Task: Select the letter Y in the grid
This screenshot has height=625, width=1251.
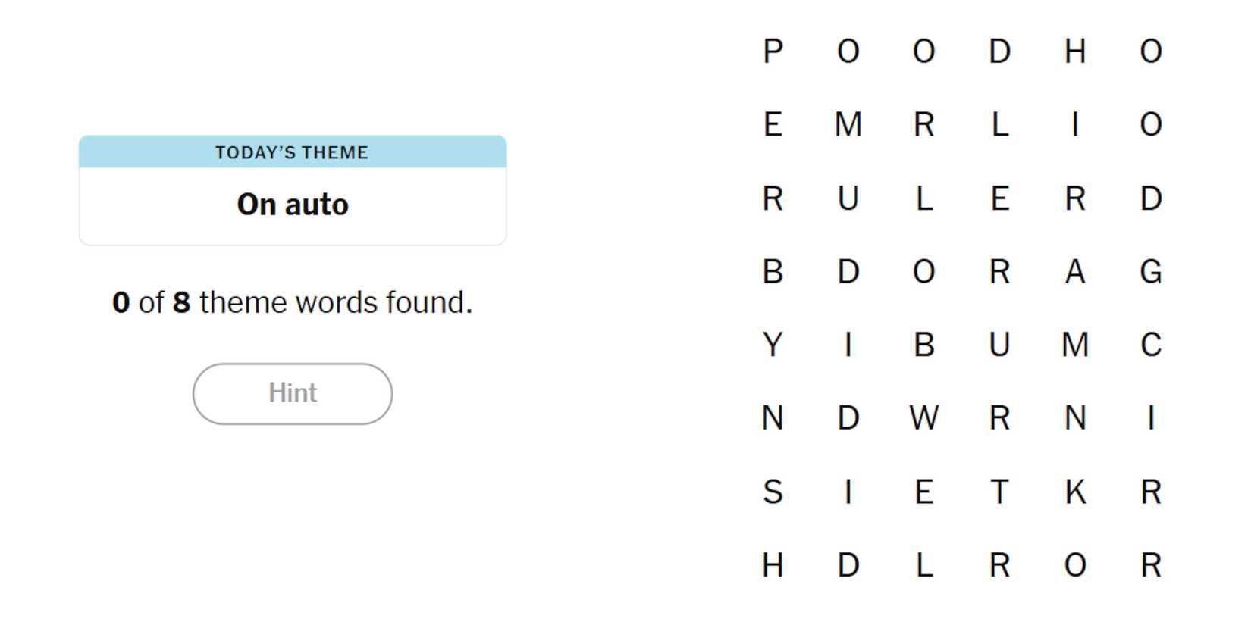Action: point(773,345)
